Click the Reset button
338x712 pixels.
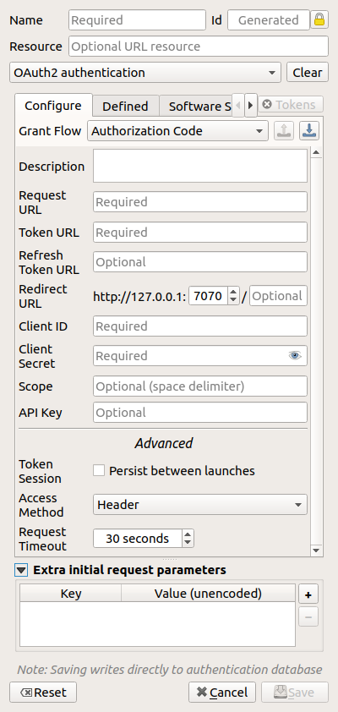click(43, 692)
